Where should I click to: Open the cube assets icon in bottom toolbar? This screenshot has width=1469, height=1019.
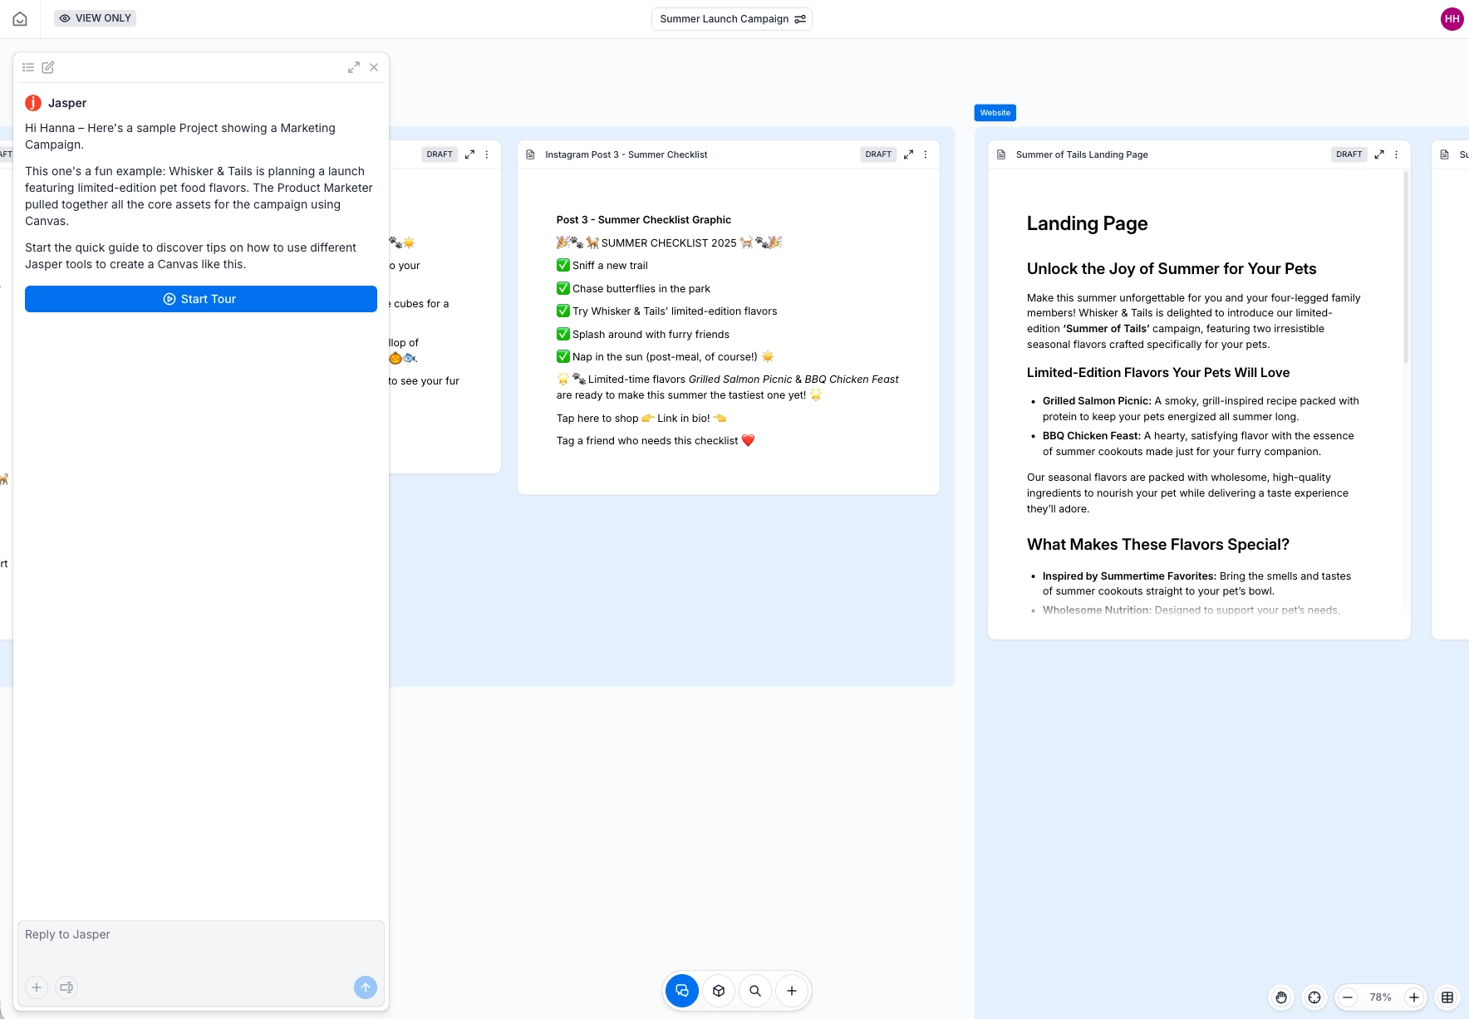(x=719, y=991)
